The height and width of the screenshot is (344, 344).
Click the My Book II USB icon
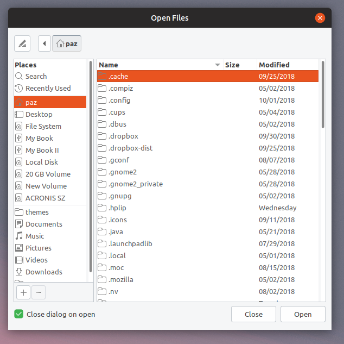click(19, 150)
